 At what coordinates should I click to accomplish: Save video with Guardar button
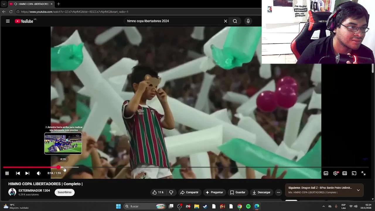coord(237,192)
